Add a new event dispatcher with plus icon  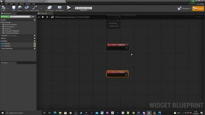(35, 49)
